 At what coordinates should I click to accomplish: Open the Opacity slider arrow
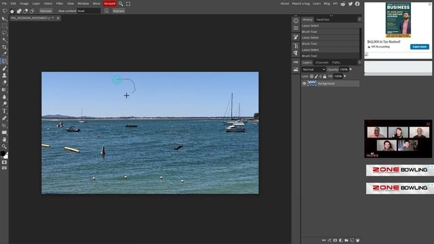[x=351, y=69]
